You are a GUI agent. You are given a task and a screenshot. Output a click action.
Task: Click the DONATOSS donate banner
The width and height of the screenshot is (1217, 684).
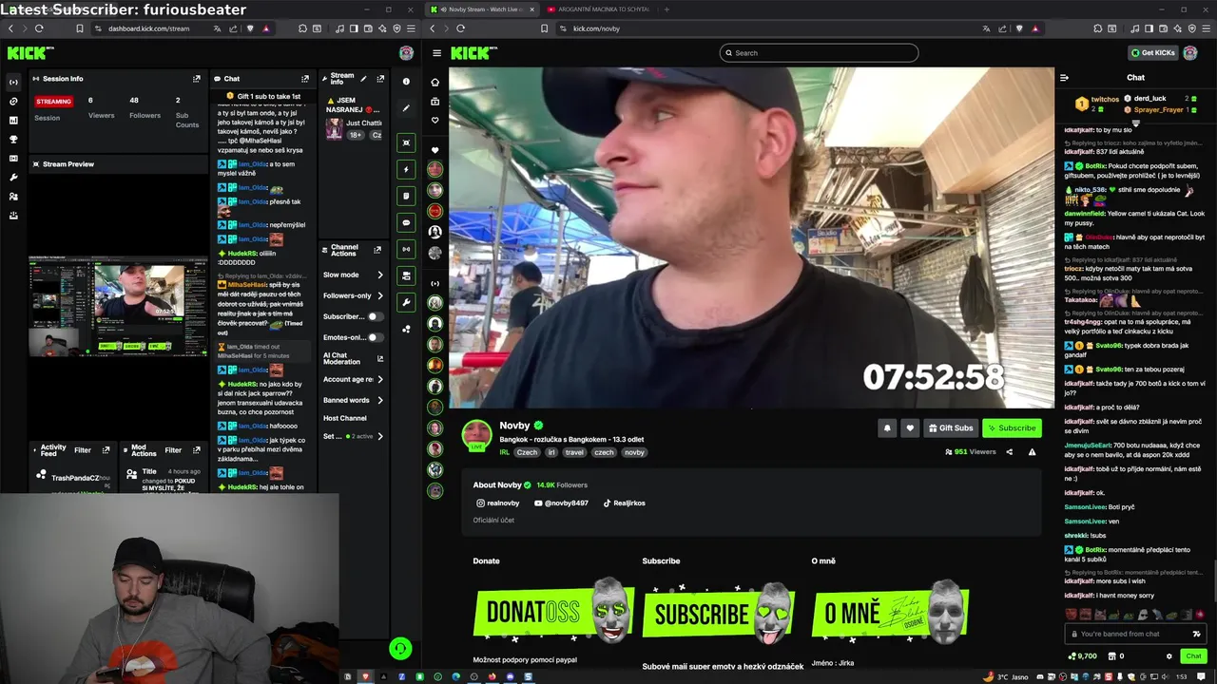(554, 609)
